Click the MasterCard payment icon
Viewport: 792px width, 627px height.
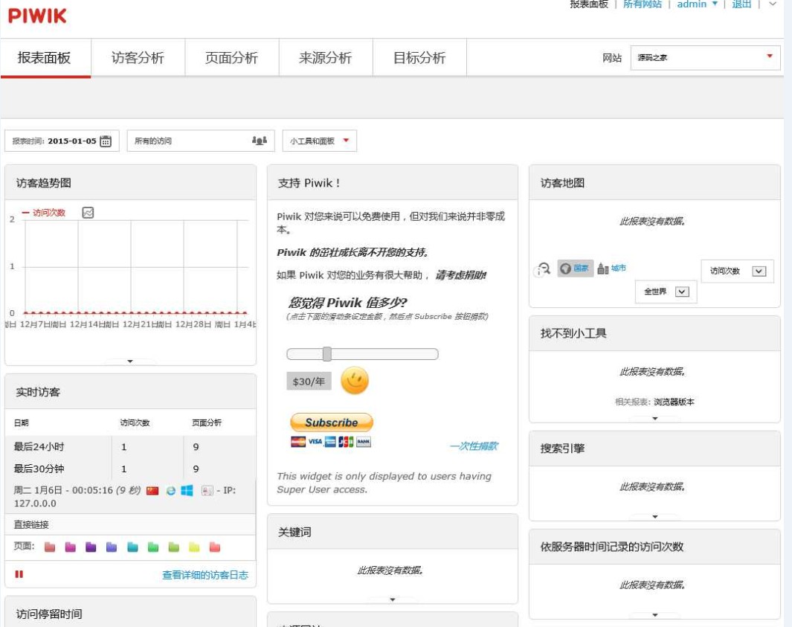(x=298, y=442)
